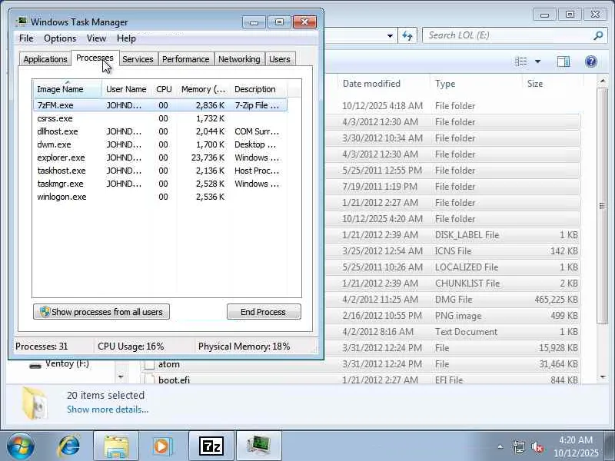Toggle the Explorer preview pane icon
The width and height of the screenshot is (615, 461).
coord(563,61)
